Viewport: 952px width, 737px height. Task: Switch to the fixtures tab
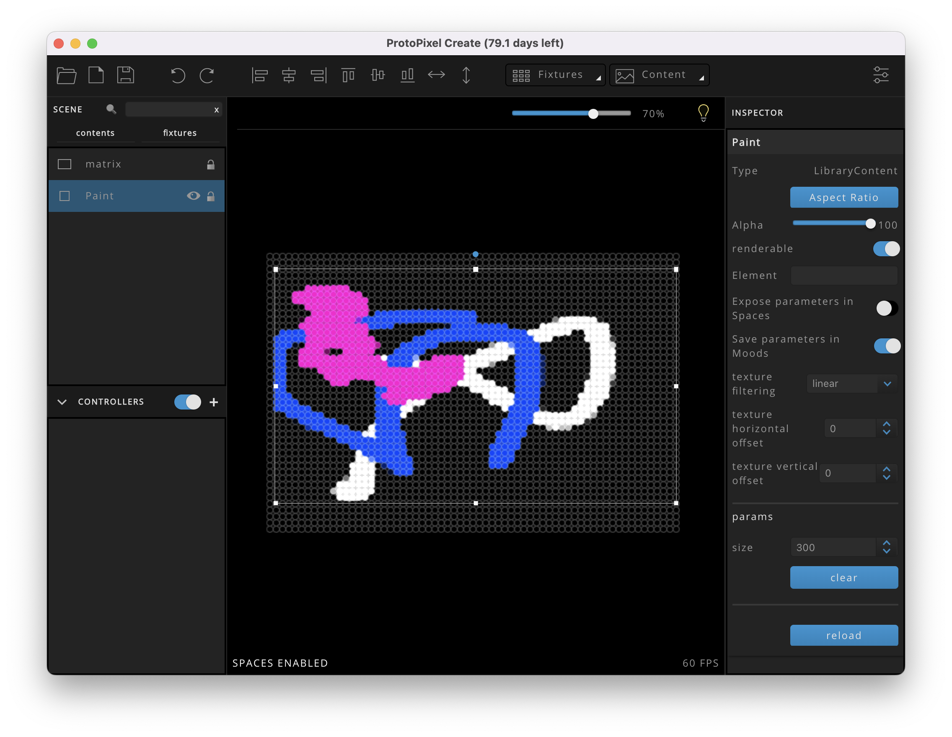point(180,133)
